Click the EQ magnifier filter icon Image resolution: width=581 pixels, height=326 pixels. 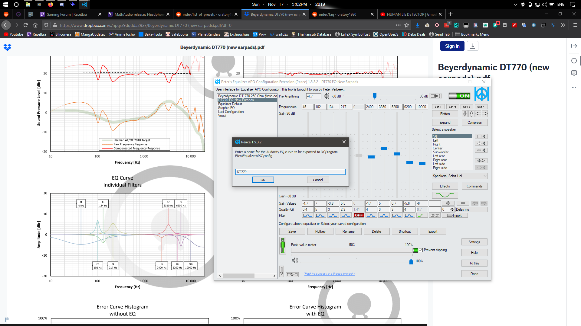[x=435, y=216]
